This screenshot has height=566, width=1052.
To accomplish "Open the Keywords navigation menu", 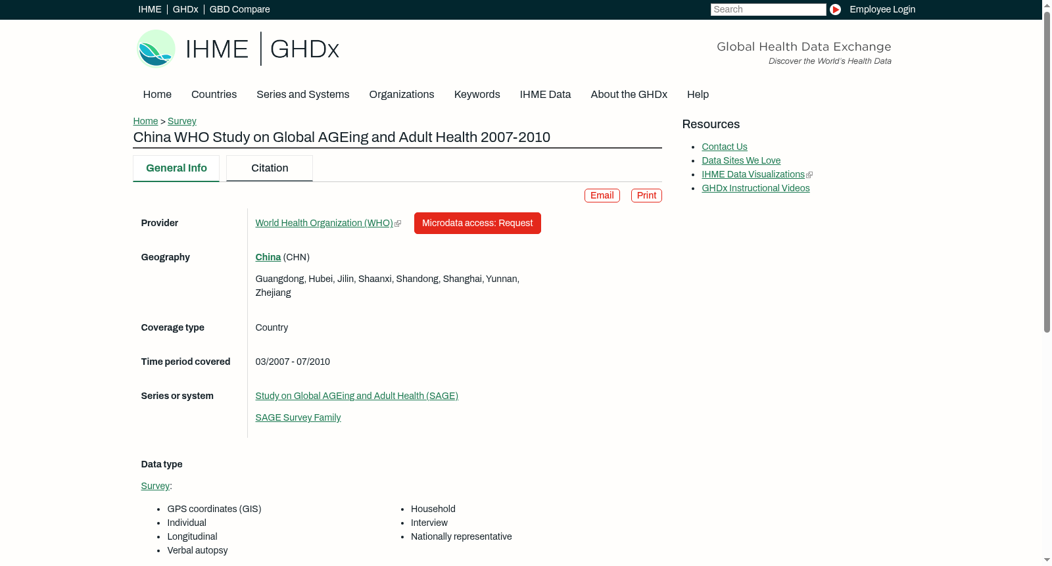I will pyautogui.click(x=477, y=95).
